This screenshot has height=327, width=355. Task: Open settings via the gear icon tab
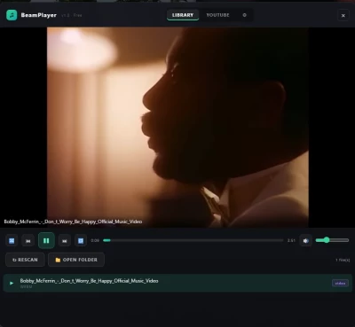[244, 15]
